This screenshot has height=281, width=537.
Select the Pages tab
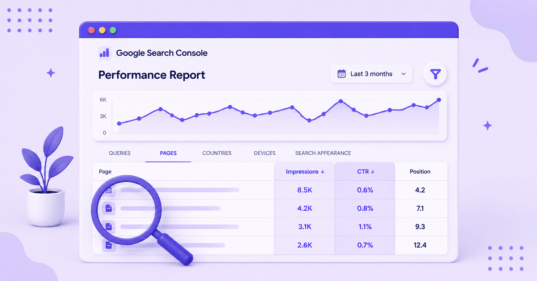coord(168,153)
